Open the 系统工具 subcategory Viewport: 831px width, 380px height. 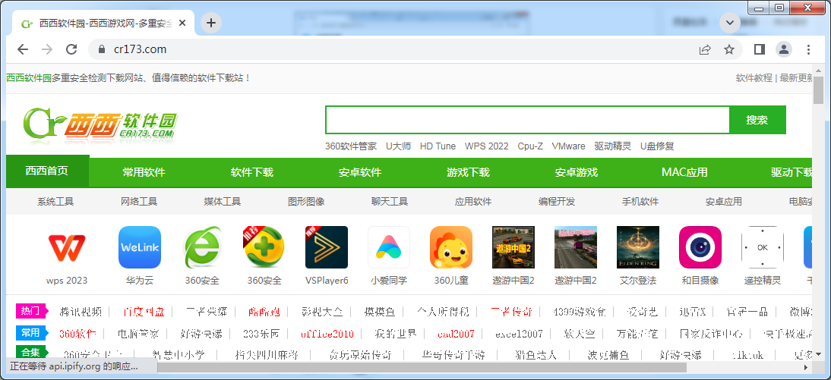[55, 202]
